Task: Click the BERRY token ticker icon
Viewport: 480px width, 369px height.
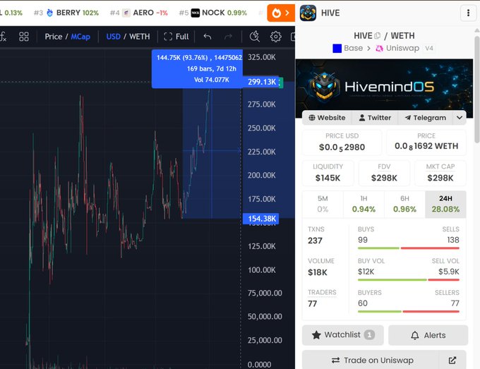Action: (49, 13)
